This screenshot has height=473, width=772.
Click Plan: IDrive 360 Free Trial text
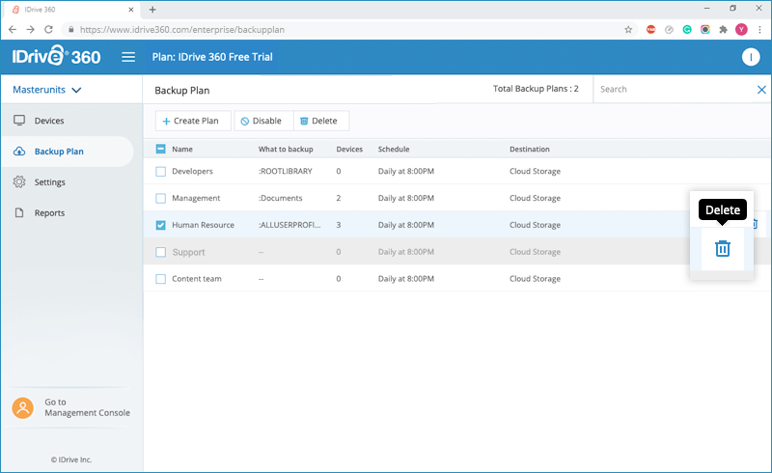tap(212, 57)
